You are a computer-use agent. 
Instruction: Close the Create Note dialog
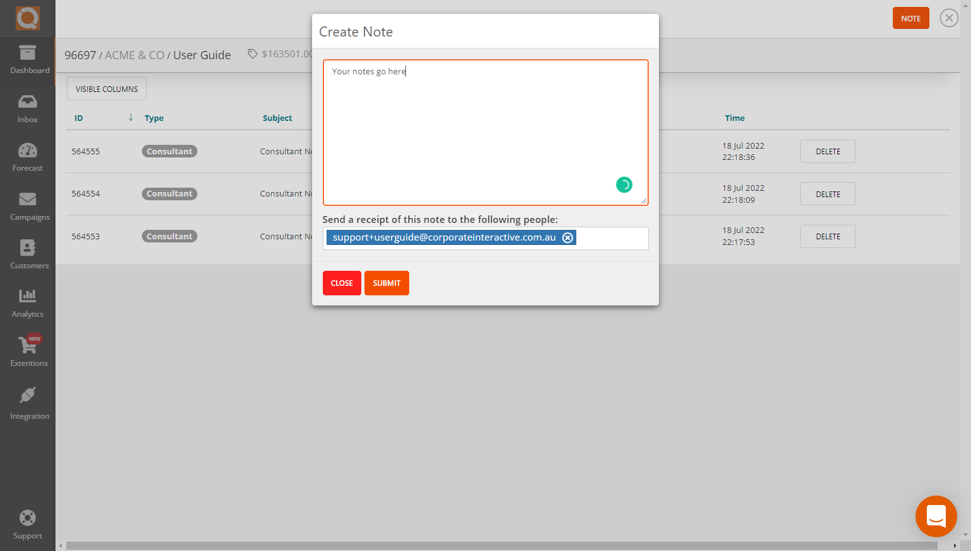pyautogui.click(x=342, y=283)
